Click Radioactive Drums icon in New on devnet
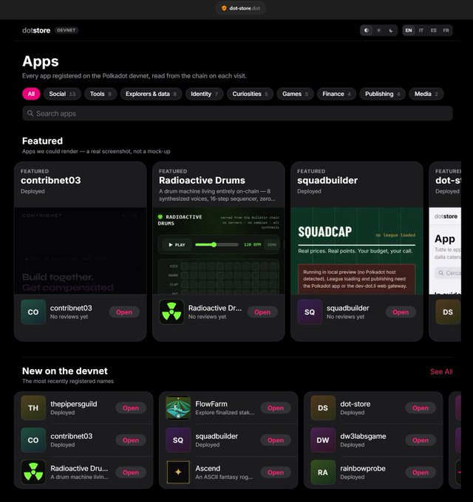Image resolution: width=473 pixels, height=502 pixels. 33,472
